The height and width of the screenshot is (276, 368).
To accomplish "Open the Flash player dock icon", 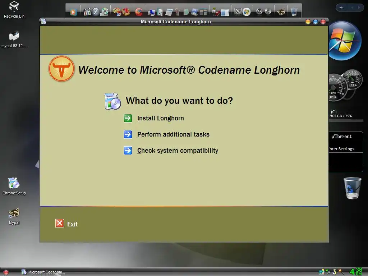I will [x=96, y=12].
